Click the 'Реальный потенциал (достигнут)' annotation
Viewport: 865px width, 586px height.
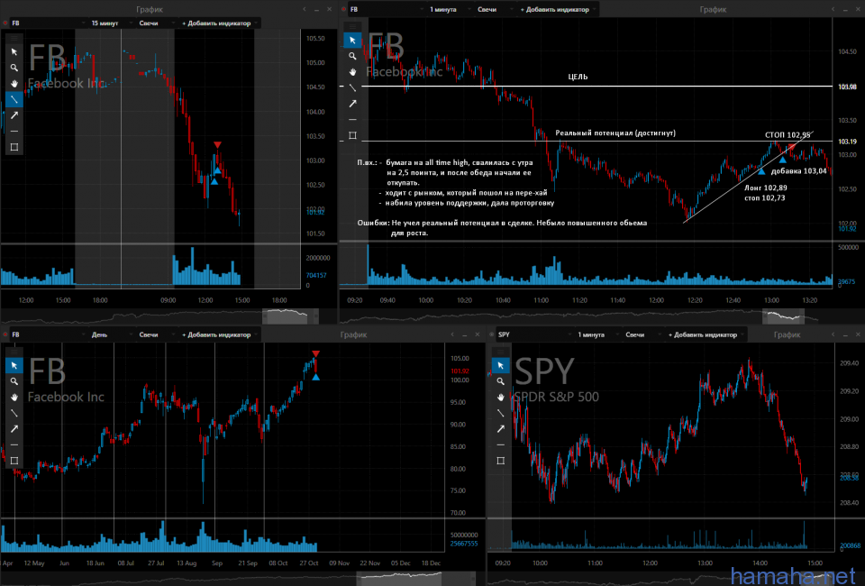[x=615, y=133]
